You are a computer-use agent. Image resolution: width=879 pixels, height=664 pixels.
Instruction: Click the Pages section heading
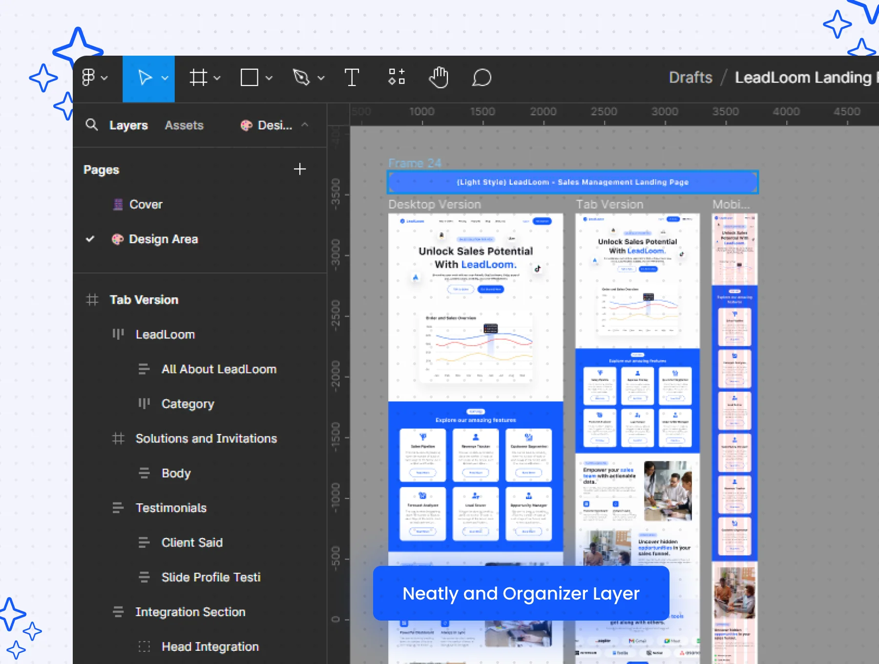tap(101, 170)
